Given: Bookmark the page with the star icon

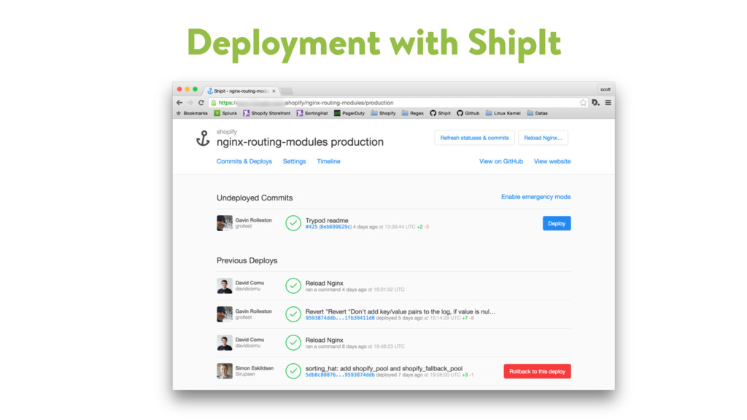Looking at the screenshot, I should (583, 102).
